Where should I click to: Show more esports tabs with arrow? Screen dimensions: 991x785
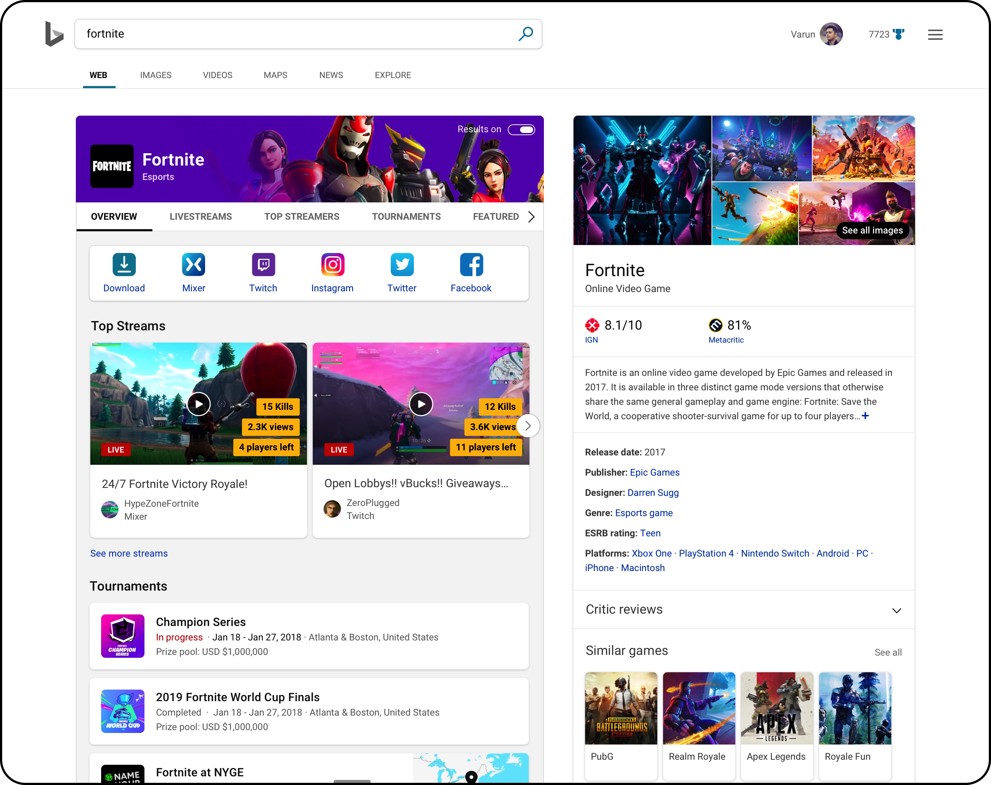point(531,216)
